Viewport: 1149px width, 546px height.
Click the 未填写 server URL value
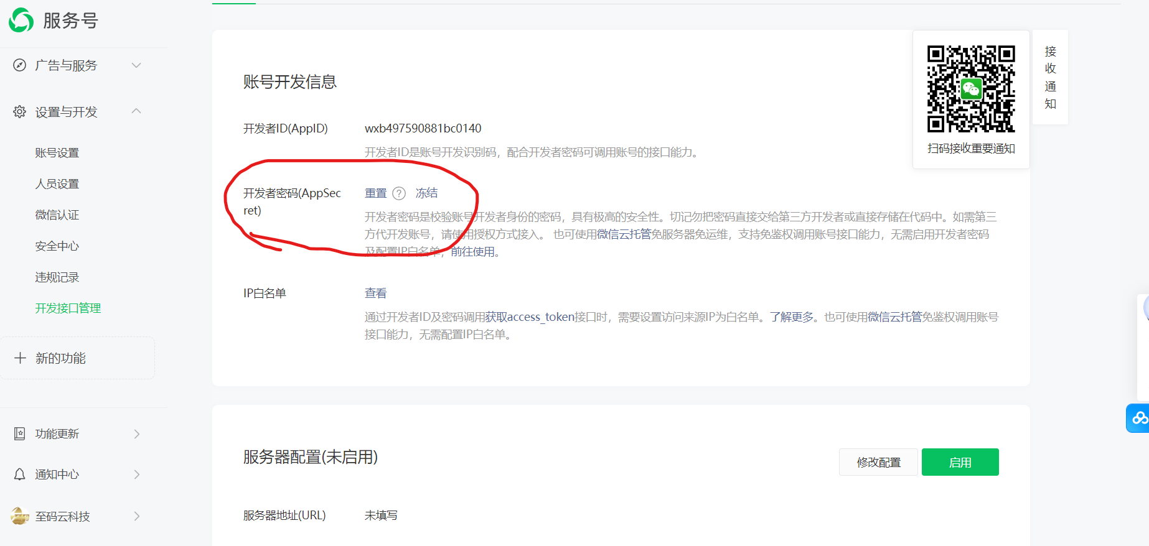(x=381, y=516)
